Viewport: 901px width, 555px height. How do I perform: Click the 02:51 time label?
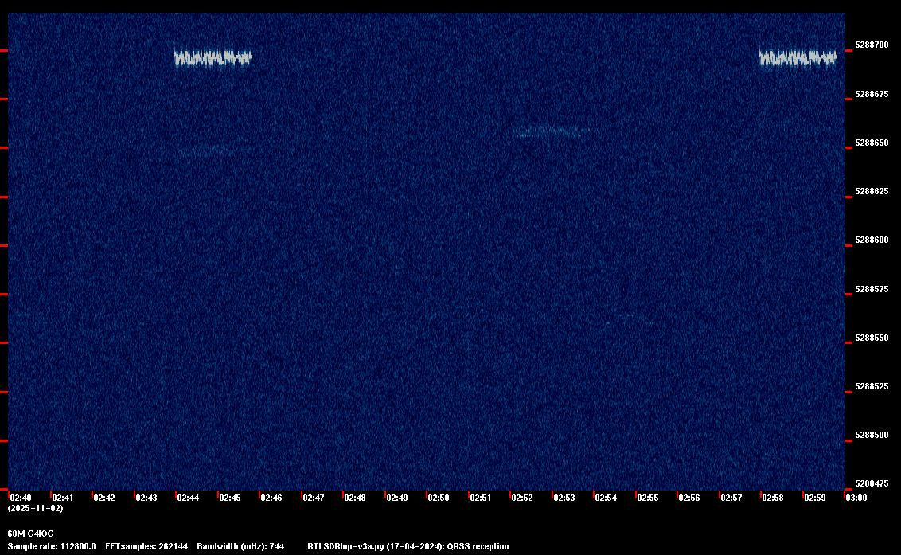point(481,498)
